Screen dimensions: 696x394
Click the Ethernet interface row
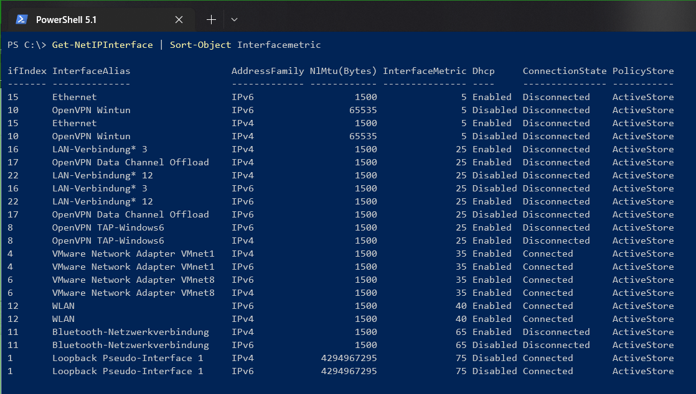coord(74,97)
